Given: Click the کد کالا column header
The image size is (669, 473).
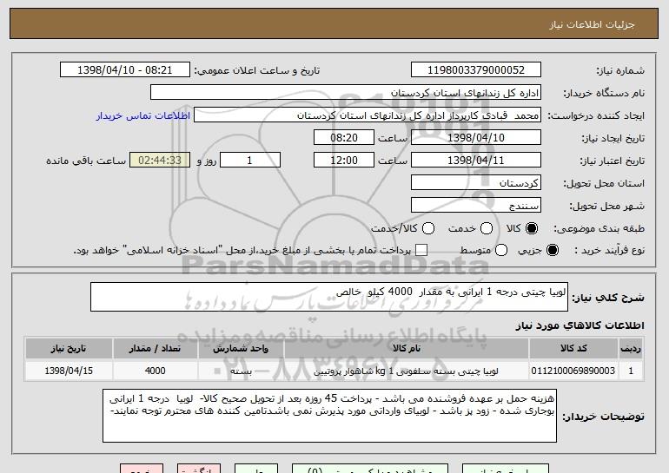Looking at the screenshot, I should point(573,349).
